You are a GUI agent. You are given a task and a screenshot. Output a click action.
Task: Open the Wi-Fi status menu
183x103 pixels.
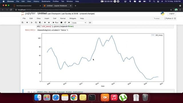[x=150, y=1]
